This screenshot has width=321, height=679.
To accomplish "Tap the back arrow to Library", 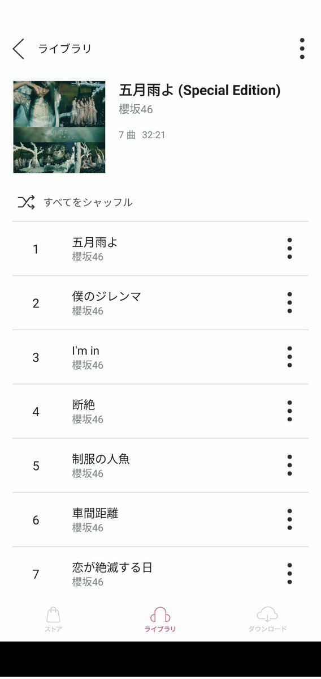I will [19, 49].
